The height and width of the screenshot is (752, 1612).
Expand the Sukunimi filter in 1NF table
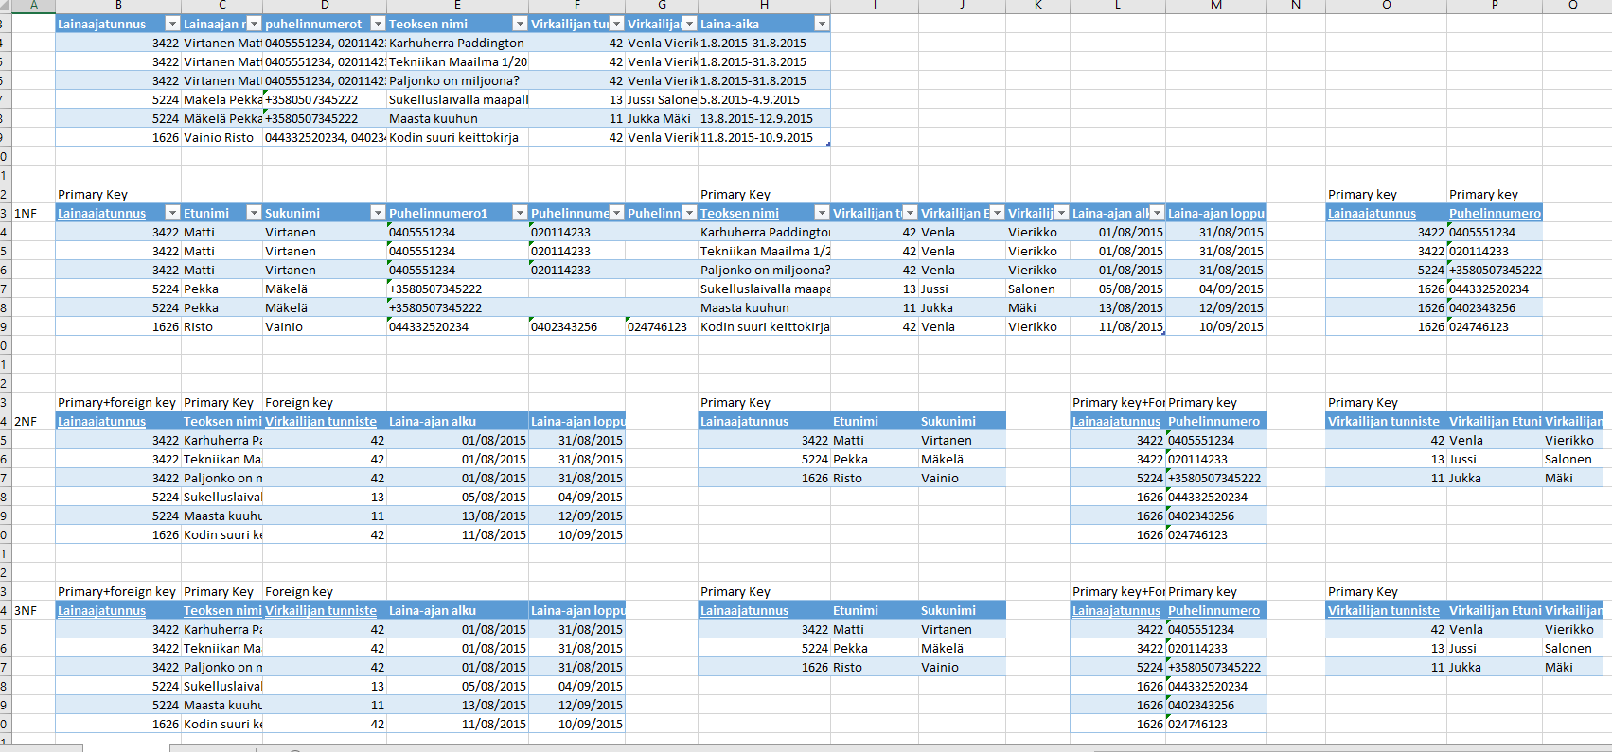point(377,213)
